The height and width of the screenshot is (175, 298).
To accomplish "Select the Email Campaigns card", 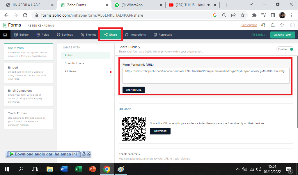I will 29,96.
